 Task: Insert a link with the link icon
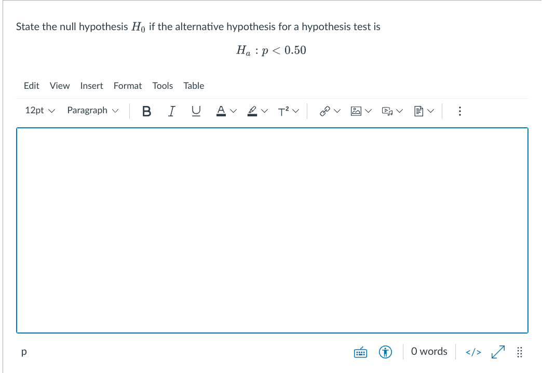tap(326, 111)
